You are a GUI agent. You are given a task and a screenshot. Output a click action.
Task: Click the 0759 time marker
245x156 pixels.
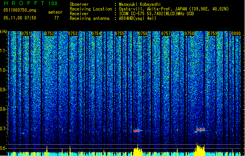point(213,34)
